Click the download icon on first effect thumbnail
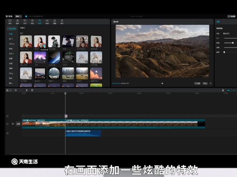The image size is (237, 177). point(30,46)
